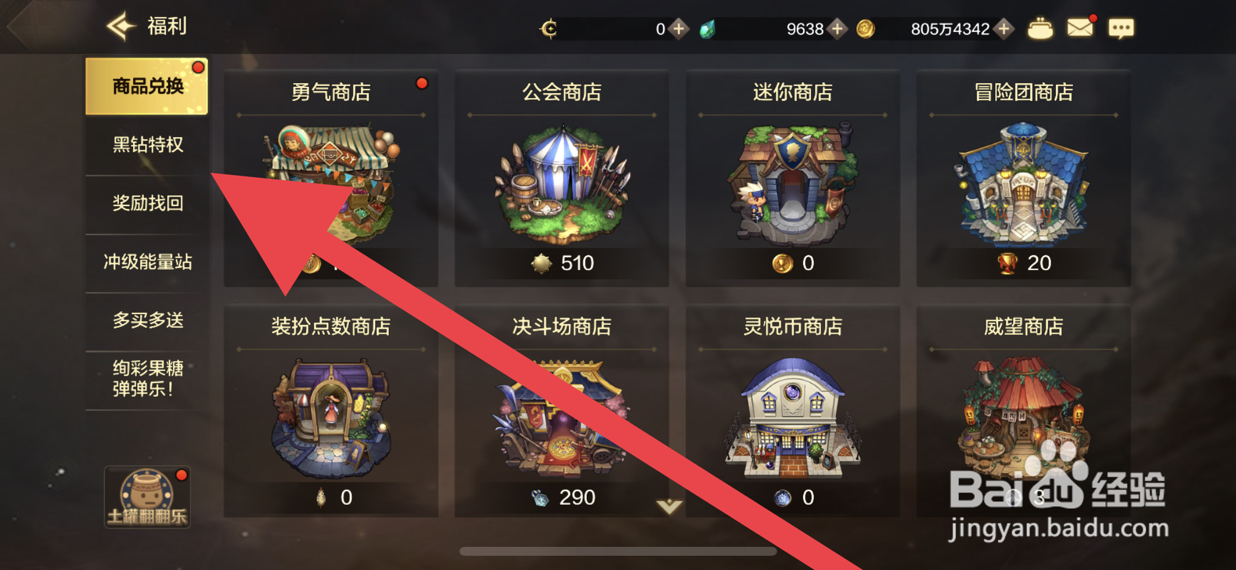The height and width of the screenshot is (570, 1236).
Task: Open the 灵悦币商店 house thumbnail
Action: [x=792, y=417]
